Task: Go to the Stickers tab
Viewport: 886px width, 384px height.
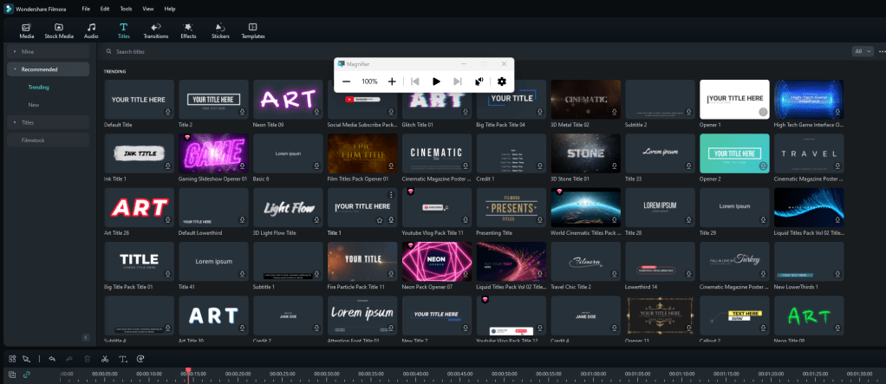Action: tap(220, 31)
